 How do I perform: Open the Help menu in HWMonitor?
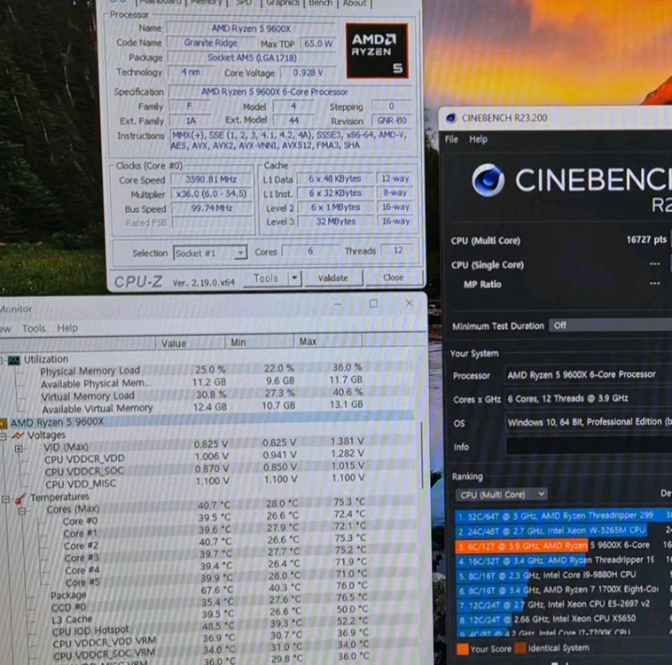coord(67,328)
